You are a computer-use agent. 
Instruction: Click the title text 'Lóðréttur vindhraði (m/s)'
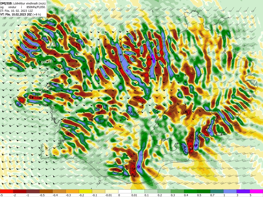point(29,3)
